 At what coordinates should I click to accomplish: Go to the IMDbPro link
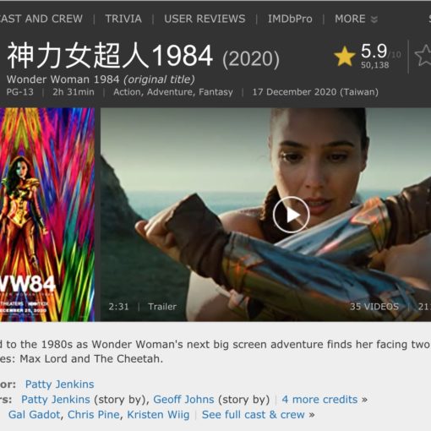[x=290, y=19]
